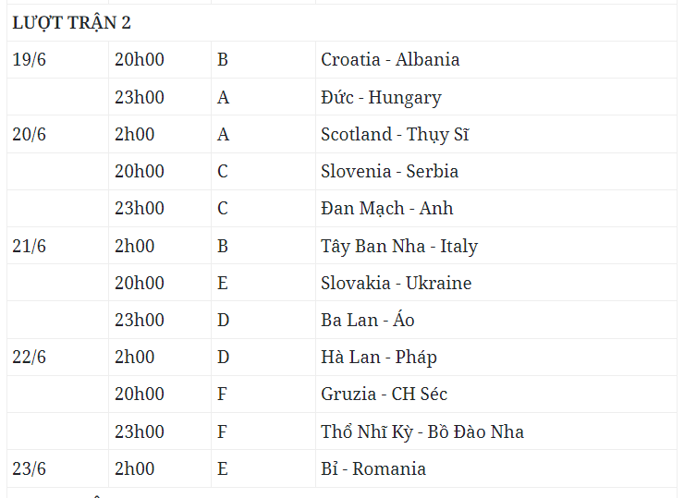Click the 19/6 date cell
Image resolution: width=684 pixels, height=498 pixels.
(29, 60)
